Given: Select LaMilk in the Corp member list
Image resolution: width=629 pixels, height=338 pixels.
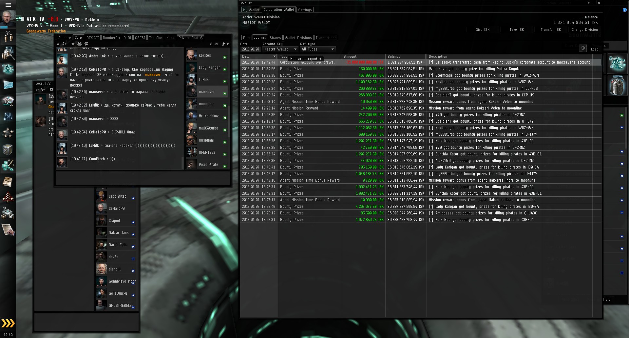Looking at the screenshot, I should (207, 80).
